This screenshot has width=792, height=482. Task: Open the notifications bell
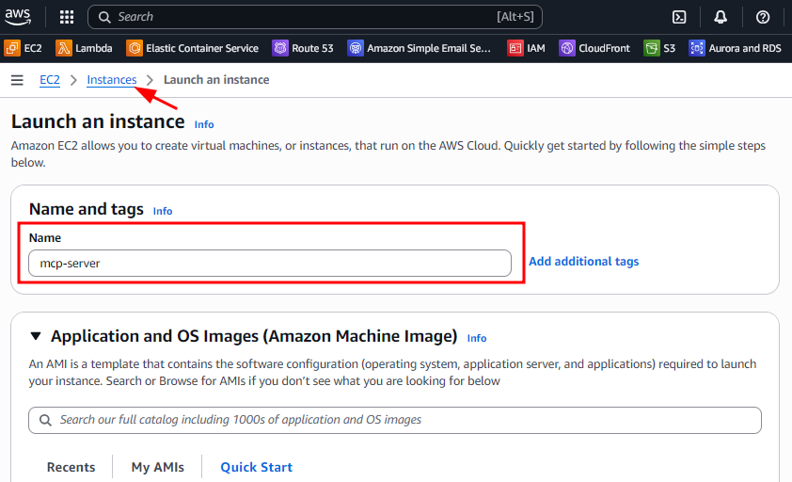point(721,17)
